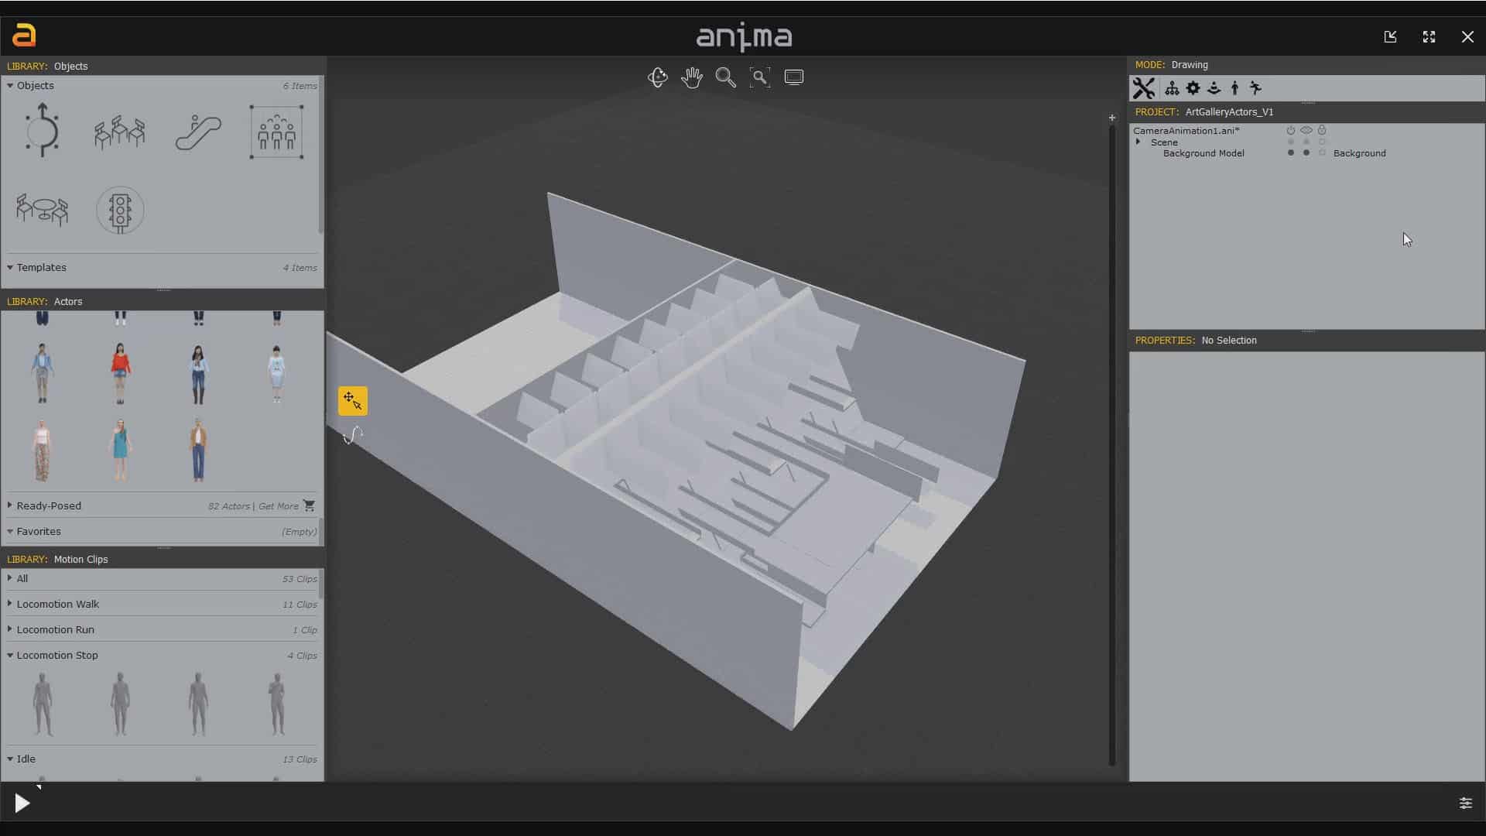Viewport: 1486px width, 836px height.
Task: Click the power column header icon
Action: click(1290, 131)
